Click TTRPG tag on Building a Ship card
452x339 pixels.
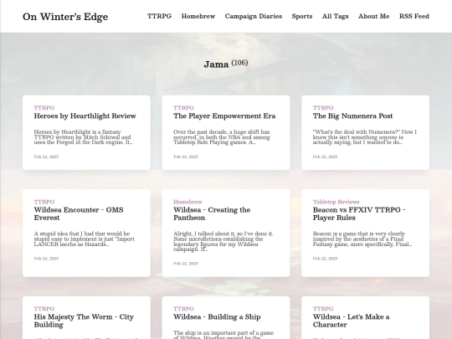(x=183, y=309)
